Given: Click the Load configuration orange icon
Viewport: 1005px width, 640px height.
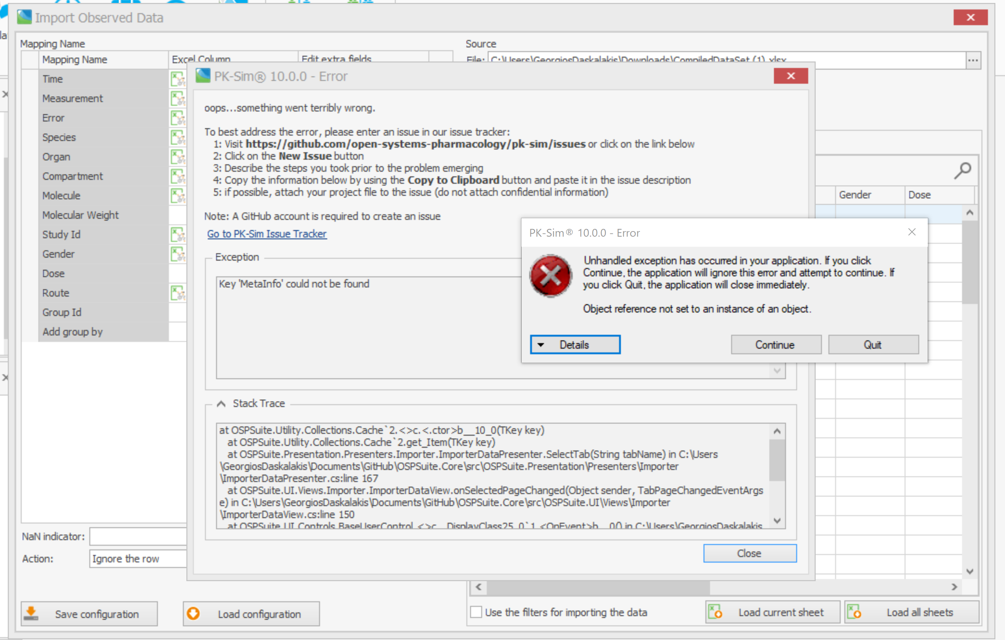Looking at the screenshot, I should coord(193,613).
